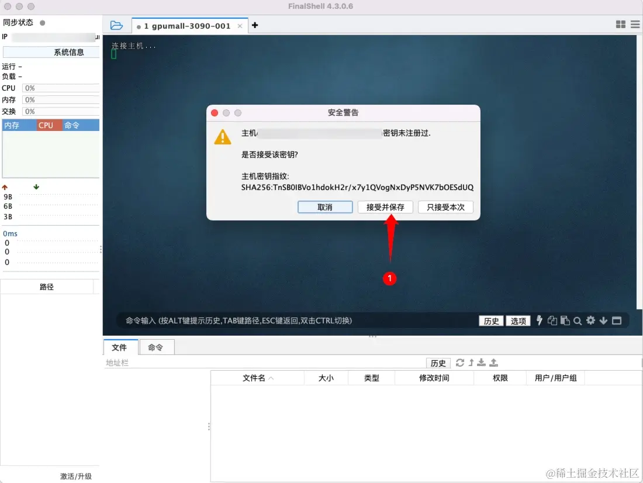643x483 pixels.
Task: Click the upload speed up arrow
Action: pos(5,187)
